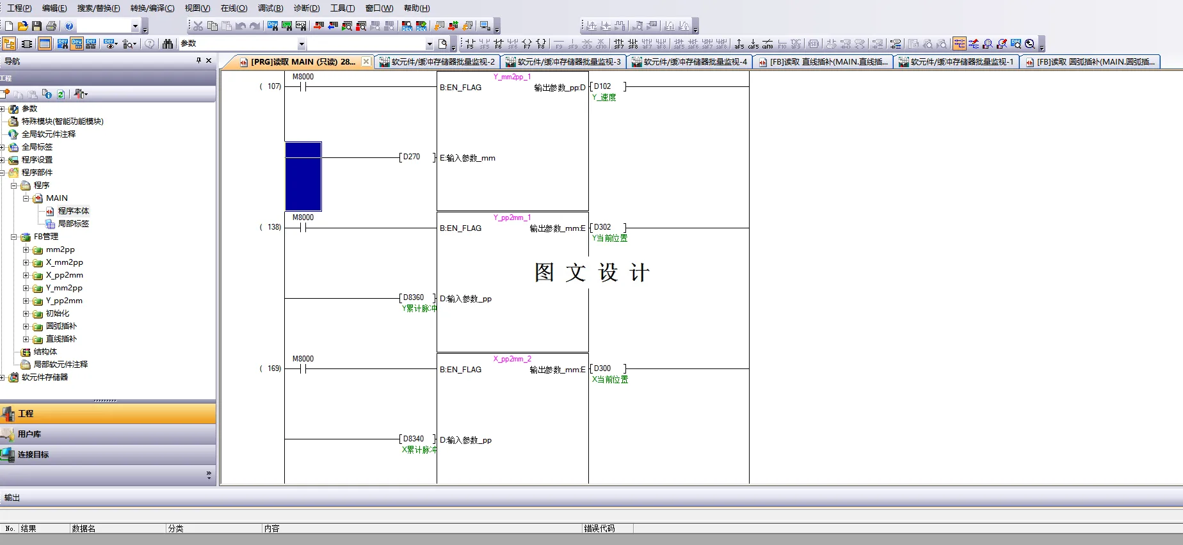
Task: Close the [PRG]读取 MAIN tab
Action: pyautogui.click(x=366, y=61)
